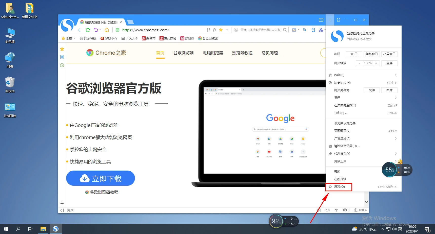
Task: Click the ad-block counter in status bar
Action: point(346,210)
